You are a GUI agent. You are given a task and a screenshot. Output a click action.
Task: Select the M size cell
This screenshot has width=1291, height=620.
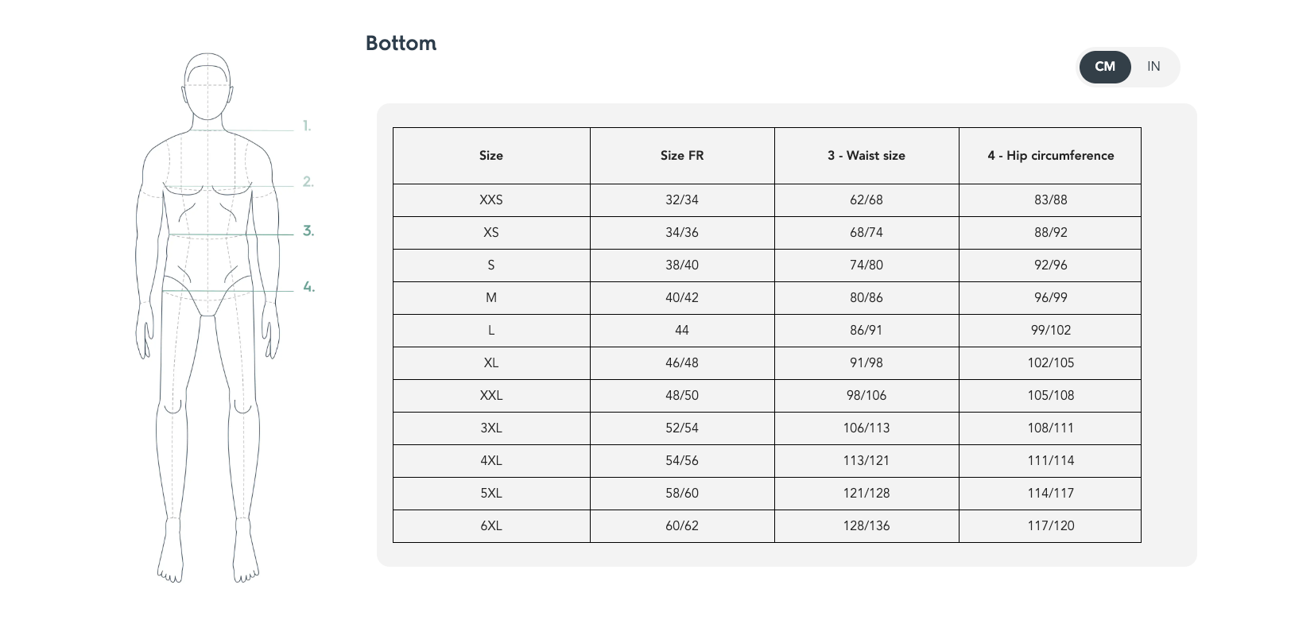491,297
